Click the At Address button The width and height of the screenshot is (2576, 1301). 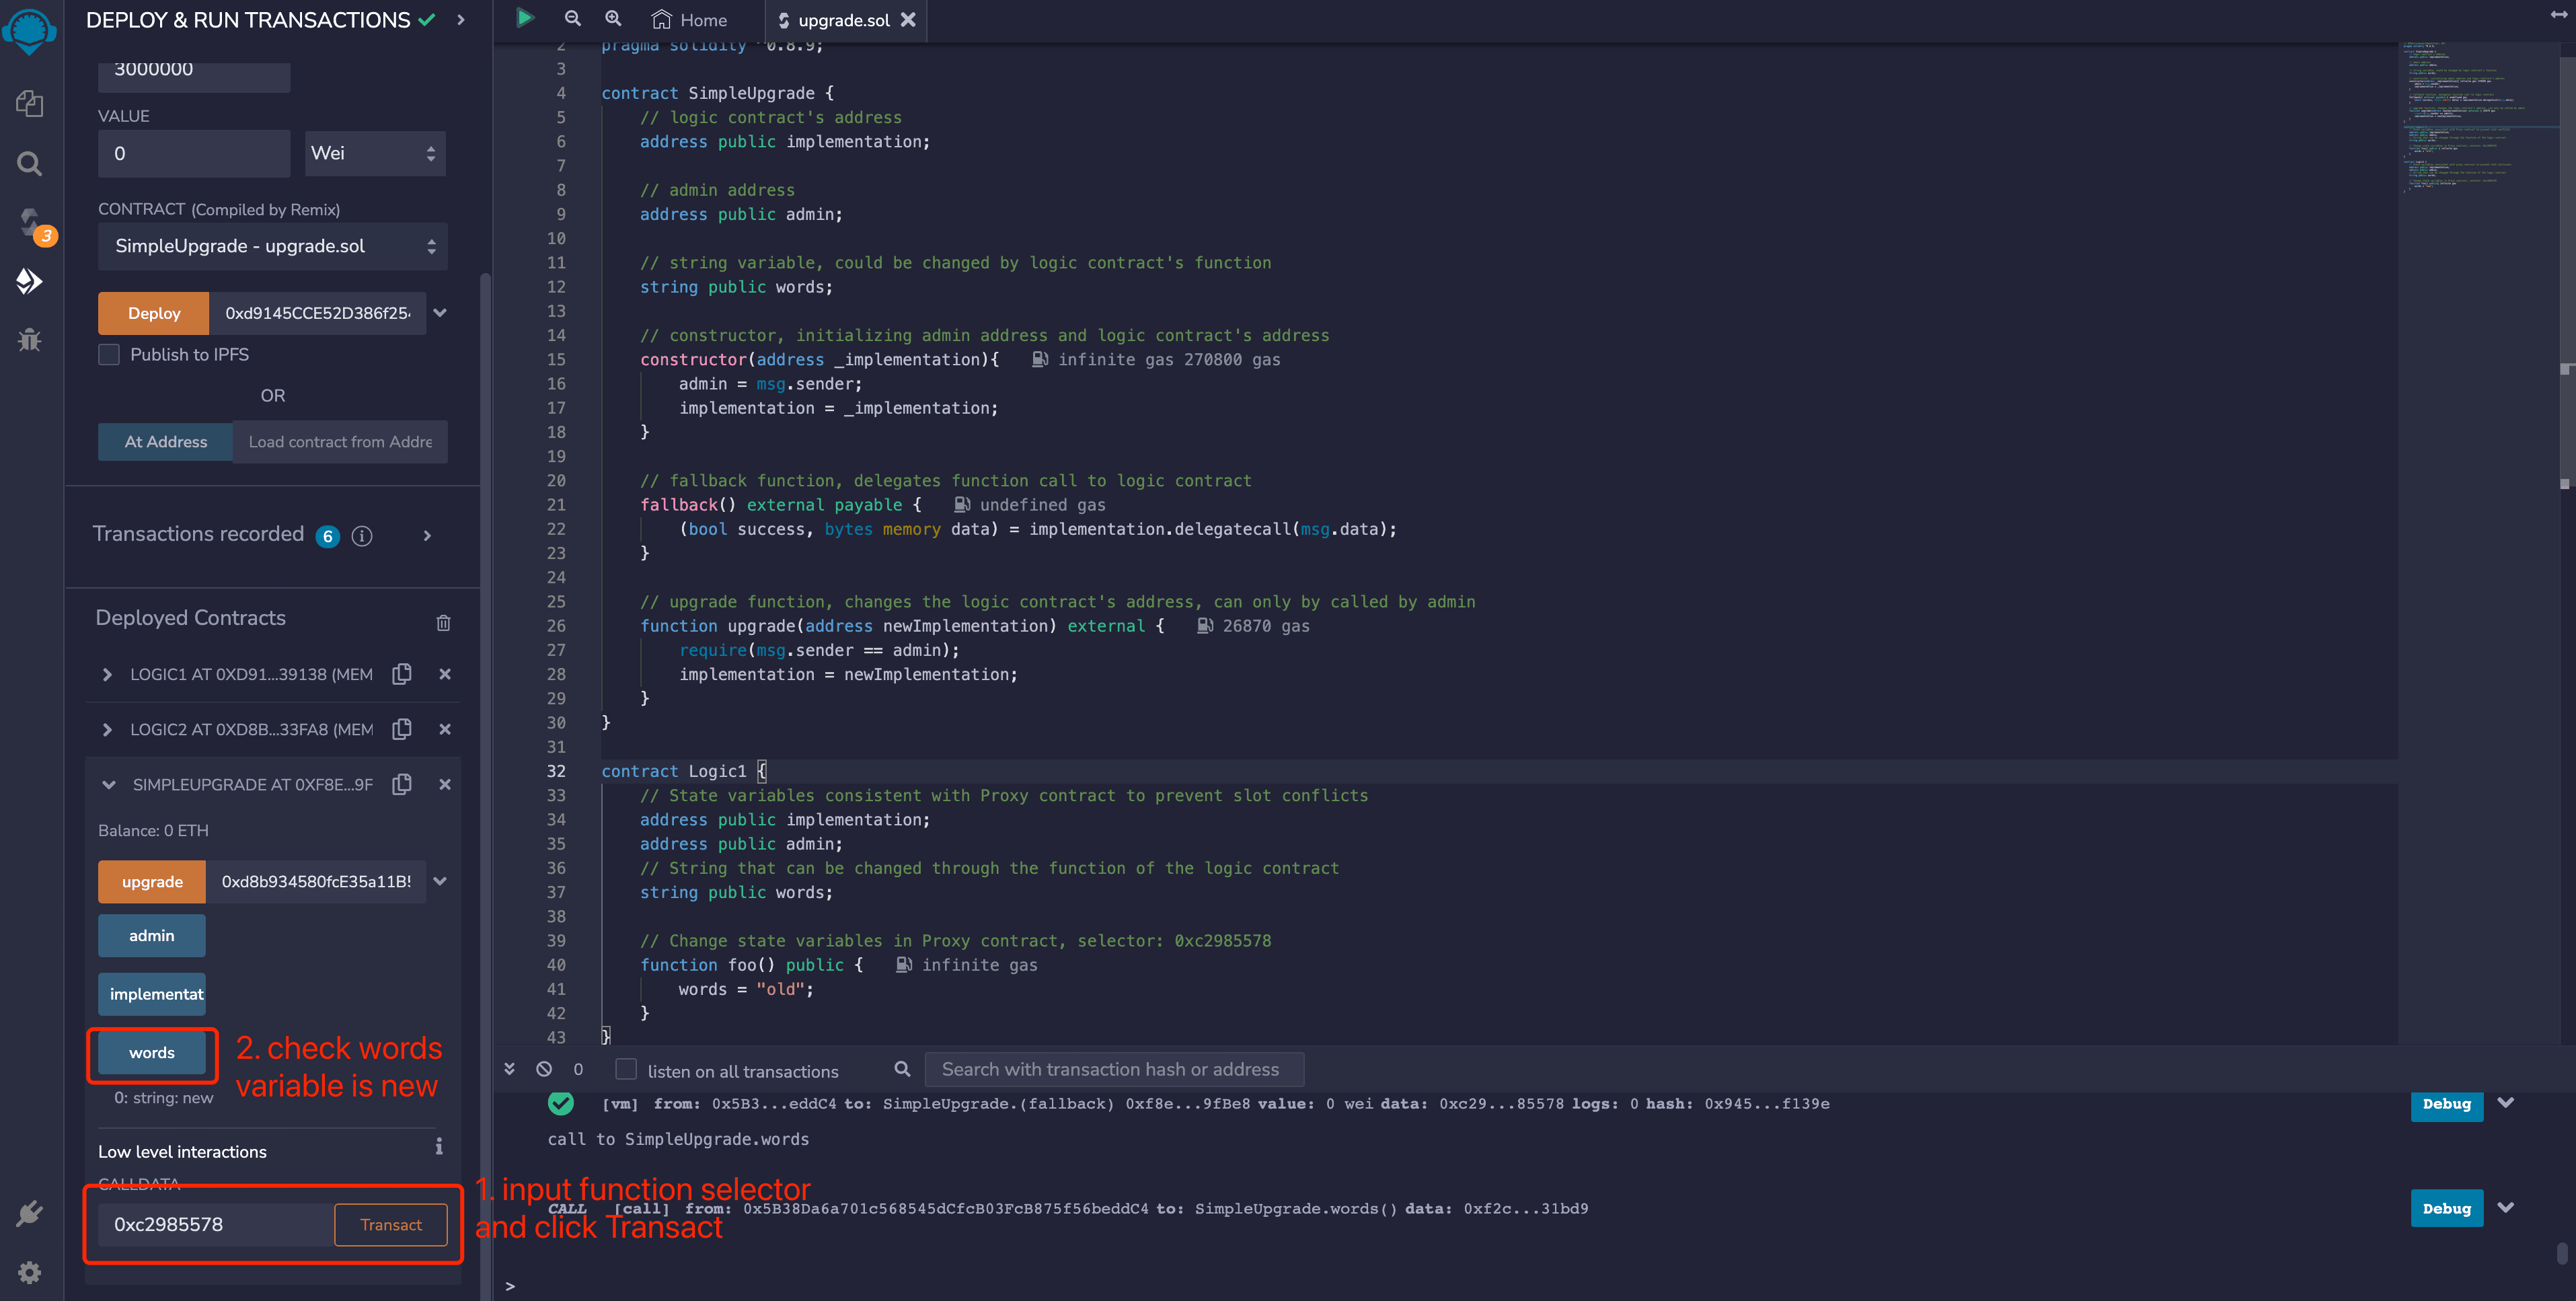(x=166, y=442)
